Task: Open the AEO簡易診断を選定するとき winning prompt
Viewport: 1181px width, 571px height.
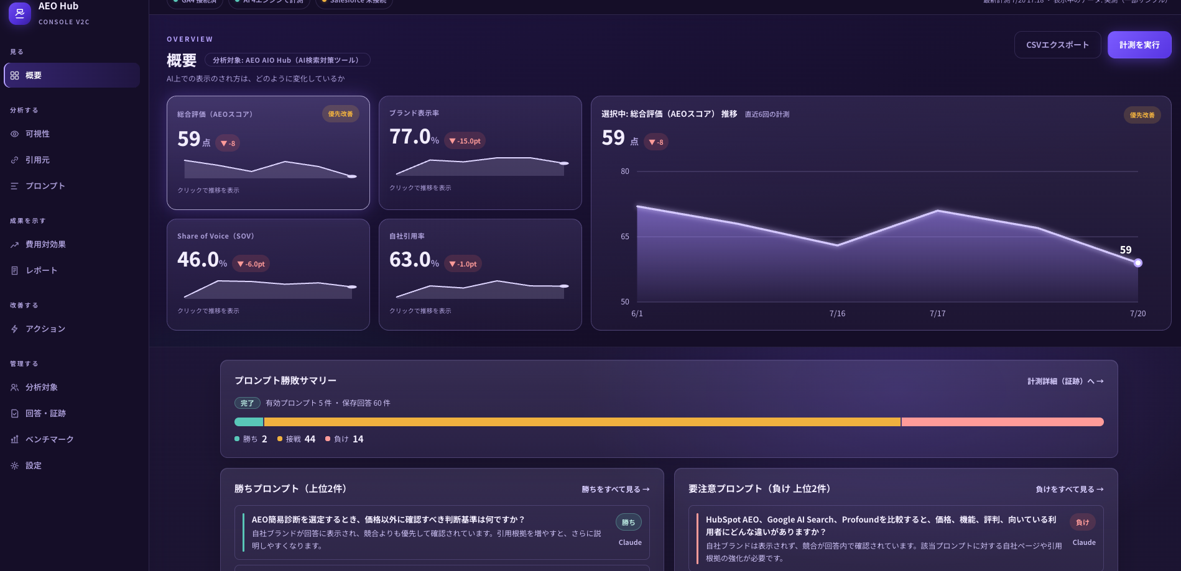Action: [442, 532]
